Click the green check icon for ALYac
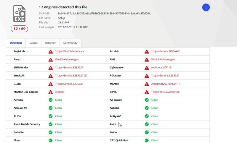Viewport: 237px width, 143px height. tap(50, 116)
